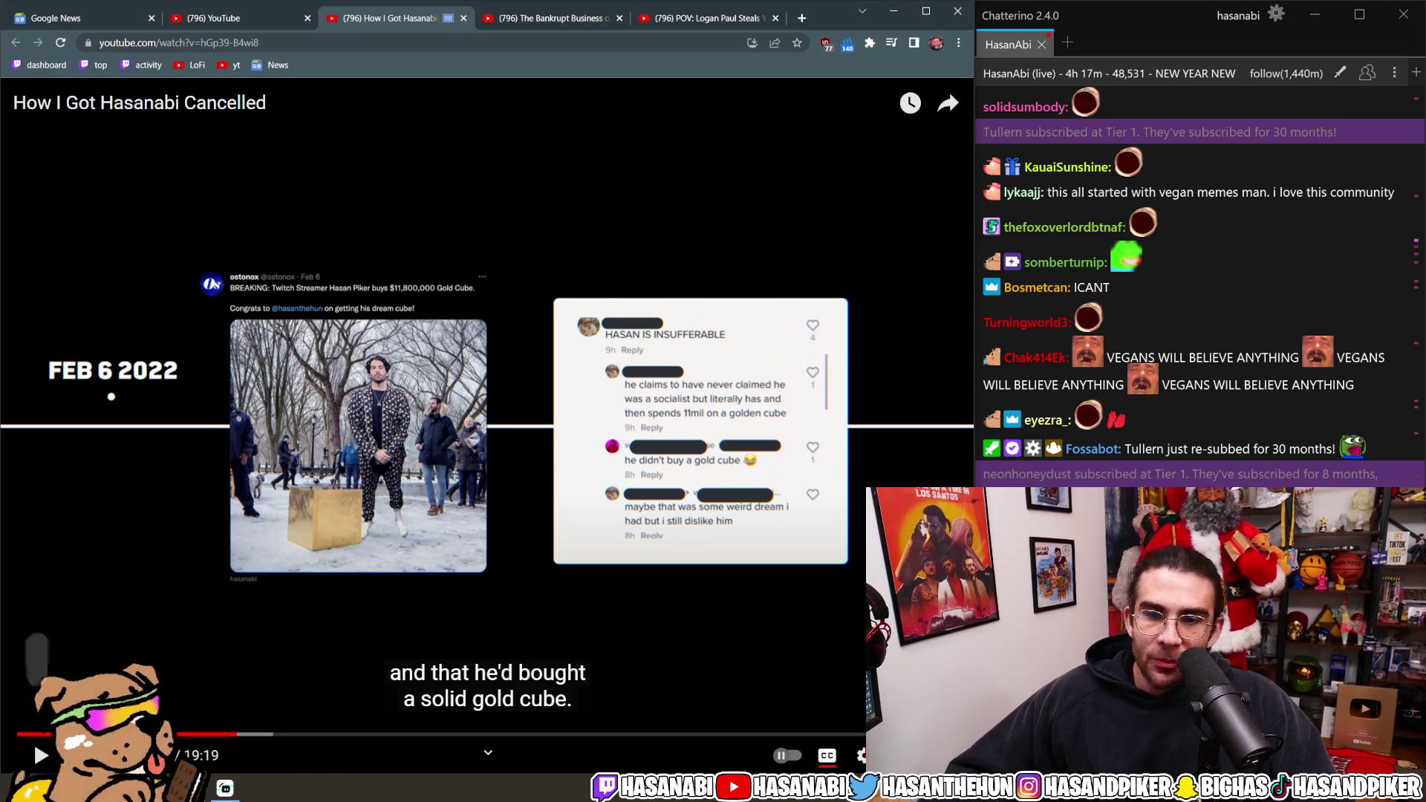Disable the Autoplay toggle in the YouTube player
The height and width of the screenshot is (802, 1426).
coord(787,754)
